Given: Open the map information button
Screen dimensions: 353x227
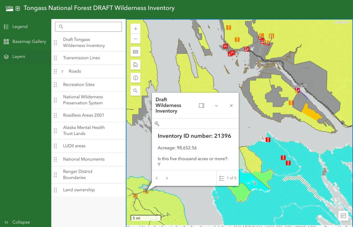Looking at the screenshot, I should [x=135, y=78].
